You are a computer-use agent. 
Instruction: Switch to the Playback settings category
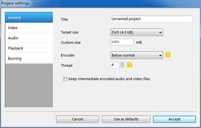[29, 48]
